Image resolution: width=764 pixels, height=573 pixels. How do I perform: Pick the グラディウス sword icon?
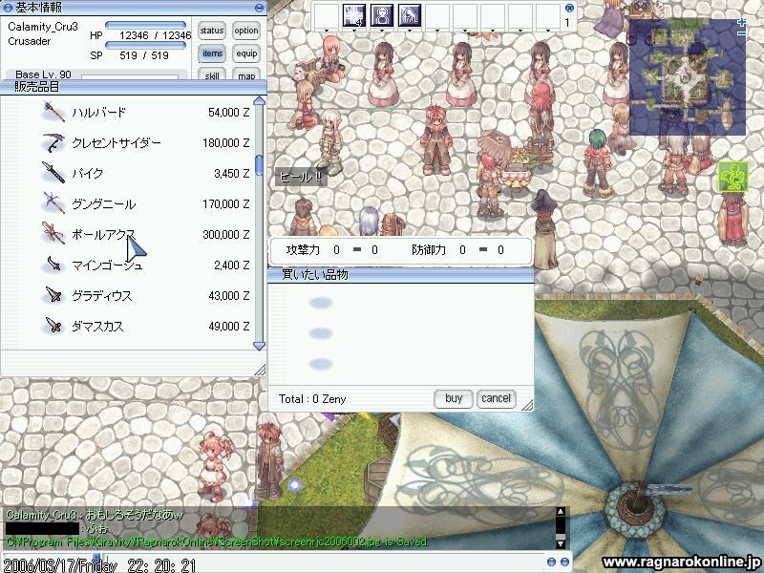click(x=53, y=295)
